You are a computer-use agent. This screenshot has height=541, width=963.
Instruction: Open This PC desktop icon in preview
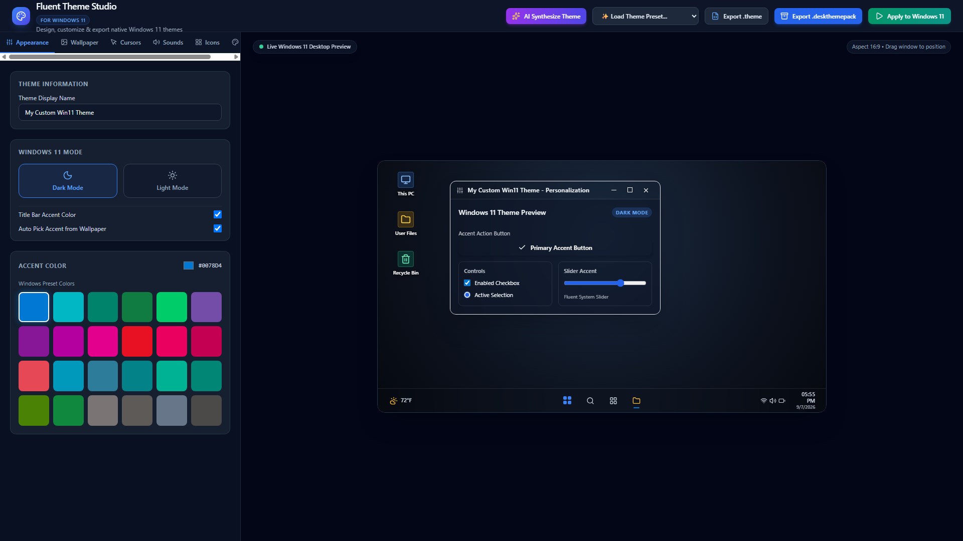click(x=405, y=184)
